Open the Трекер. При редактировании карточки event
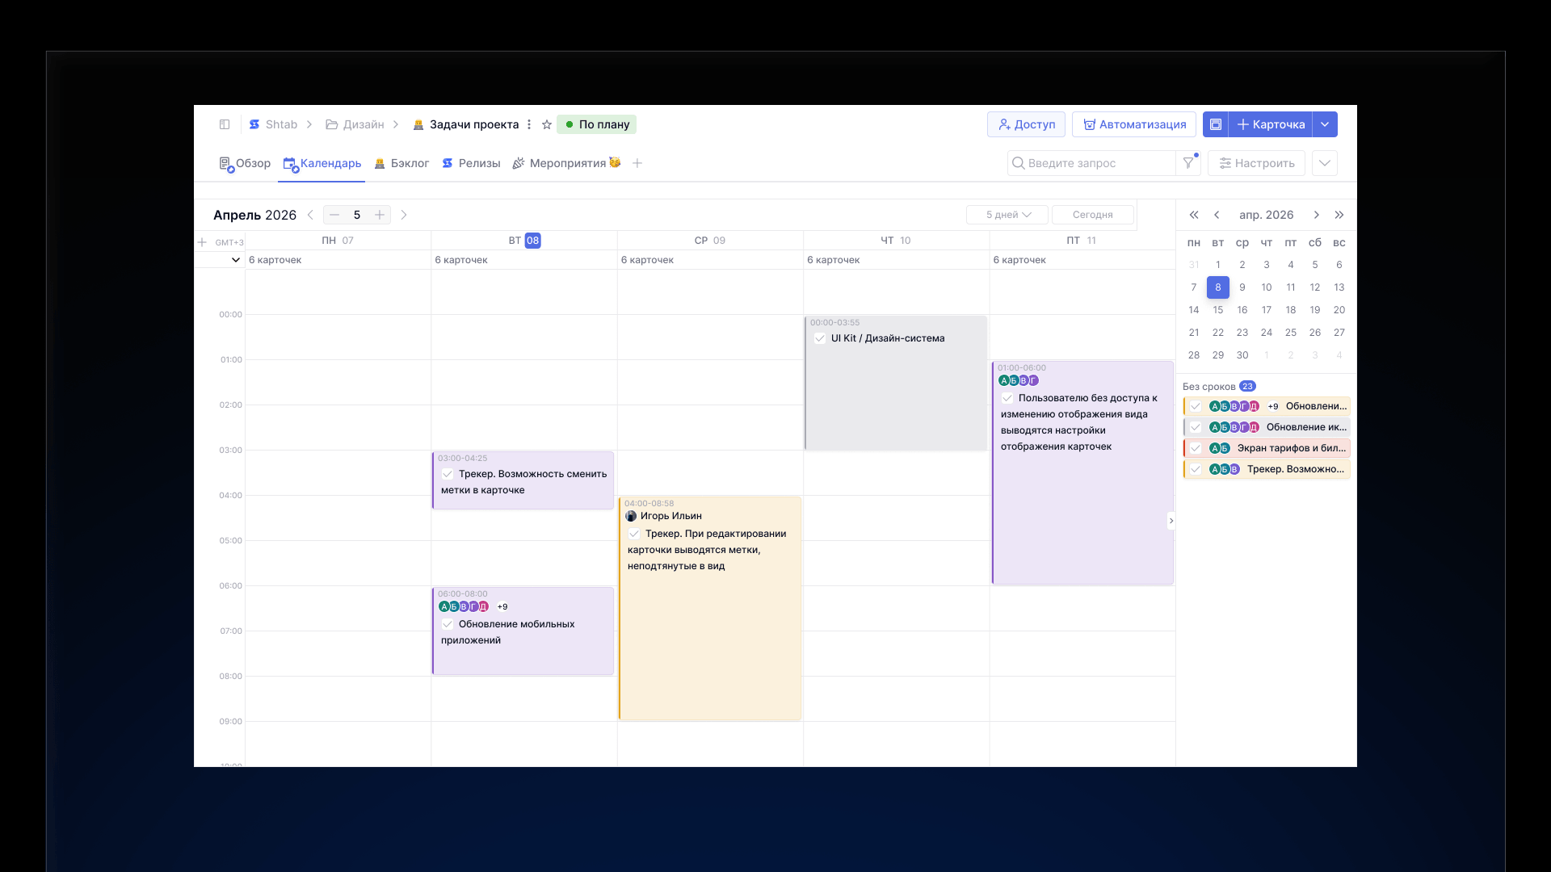The image size is (1551, 872). [710, 608]
